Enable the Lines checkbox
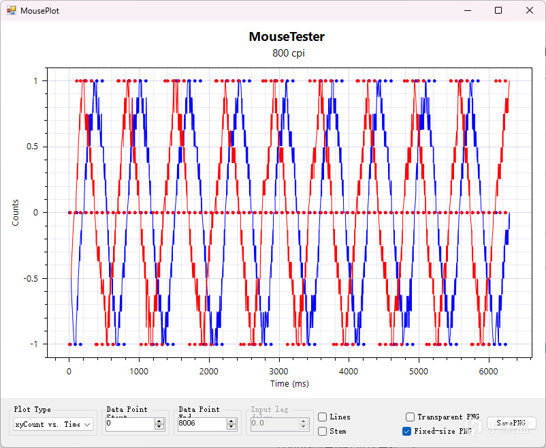 [x=323, y=417]
